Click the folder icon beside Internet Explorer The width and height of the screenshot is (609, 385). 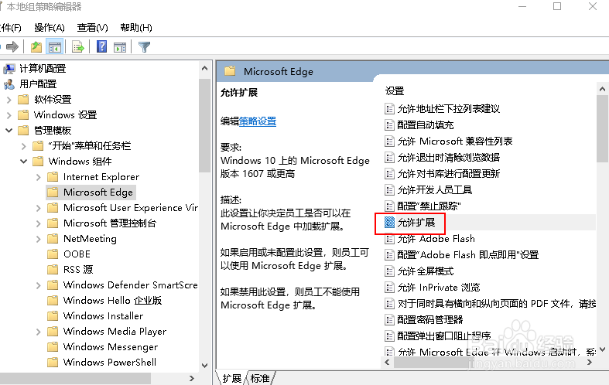pyautogui.click(x=53, y=177)
